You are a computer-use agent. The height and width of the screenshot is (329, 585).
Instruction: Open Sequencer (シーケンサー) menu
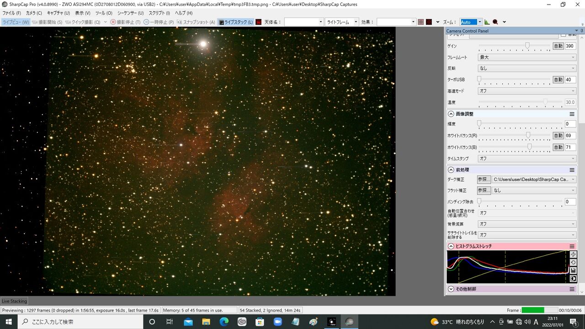[130, 13]
